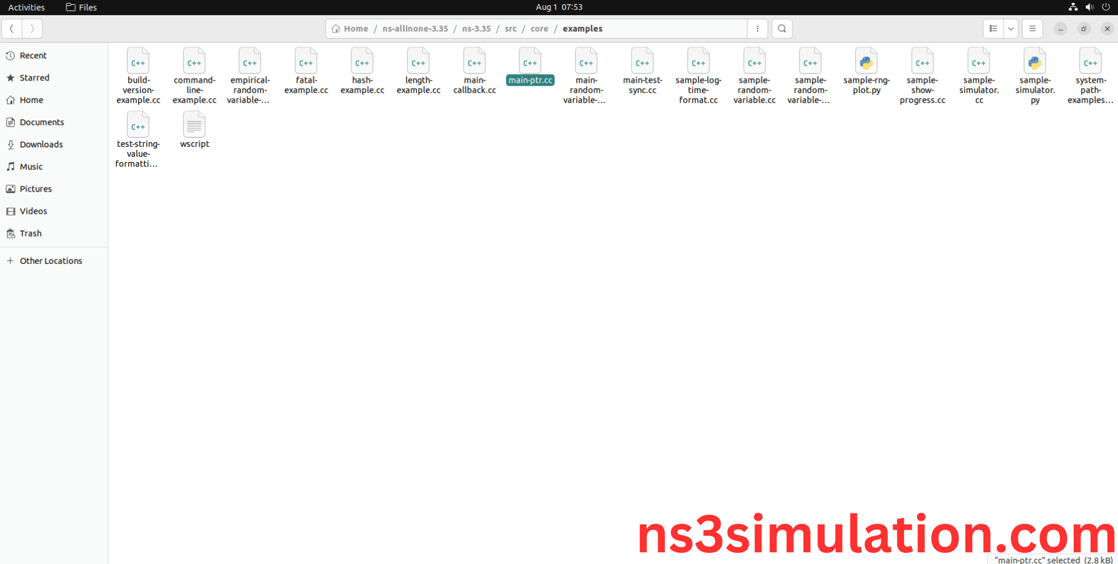Screen dimensions: 1118x564
Task: Click the search magnifier icon
Action: point(782,29)
